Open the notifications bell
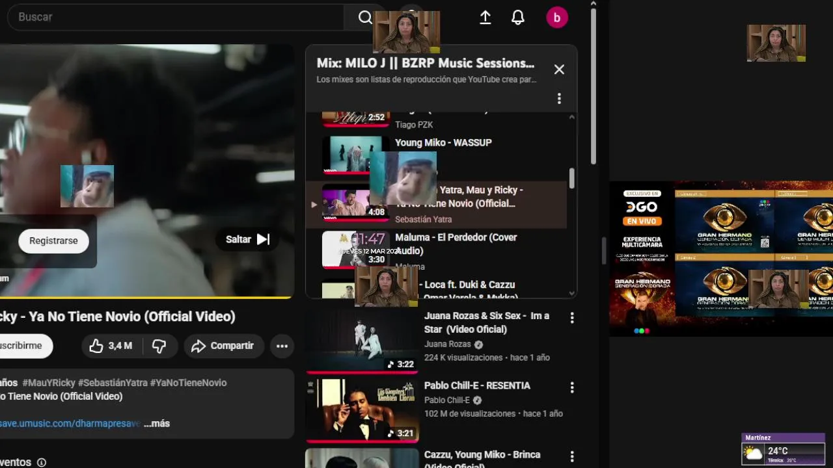Viewport: 833px width, 468px height. pos(518,18)
